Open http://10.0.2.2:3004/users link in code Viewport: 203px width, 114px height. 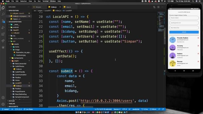click(107, 101)
